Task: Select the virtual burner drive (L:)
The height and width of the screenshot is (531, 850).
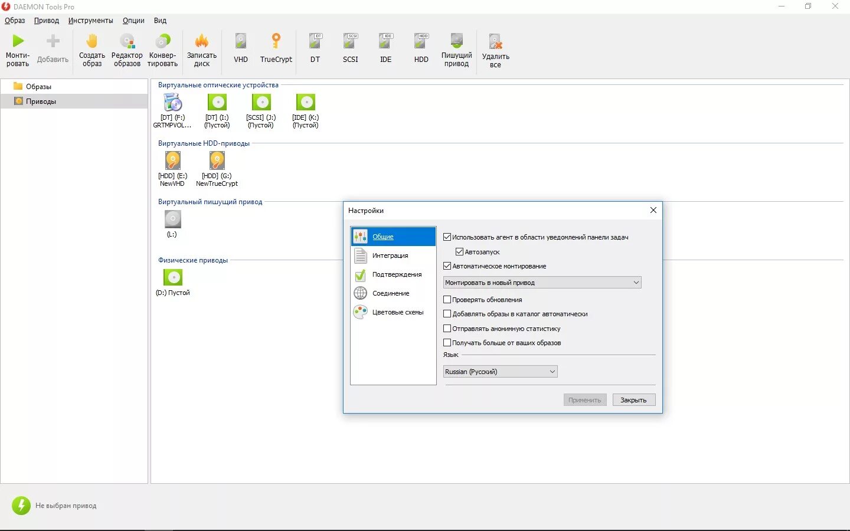Action: (x=172, y=224)
